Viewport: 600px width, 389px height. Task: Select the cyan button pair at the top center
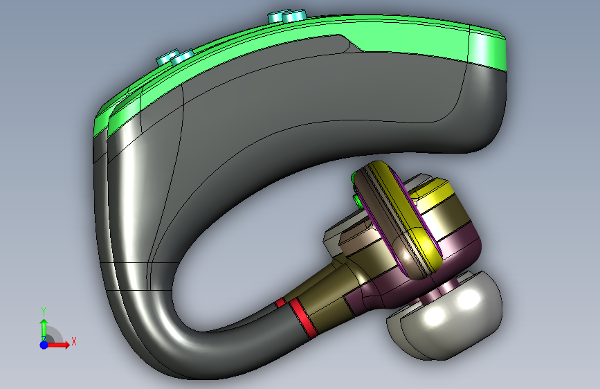tap(287, 17)
